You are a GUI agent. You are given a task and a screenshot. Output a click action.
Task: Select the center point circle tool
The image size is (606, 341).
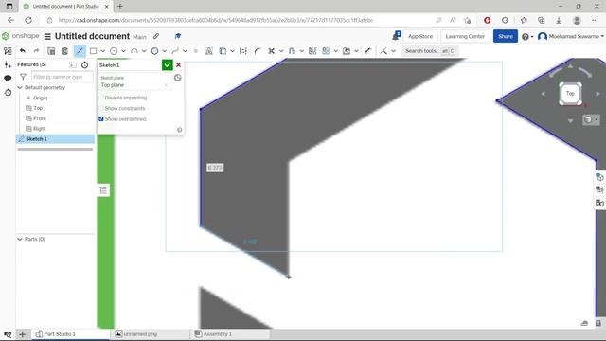coord(114,51)
